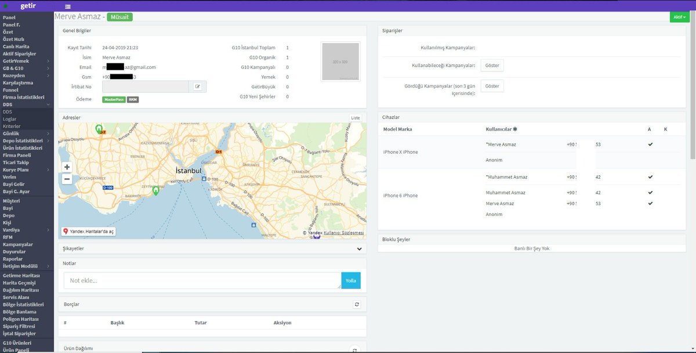Open Getirme Haritası in the sidebar
The image size is (696, 353).
tap(21, 275)
